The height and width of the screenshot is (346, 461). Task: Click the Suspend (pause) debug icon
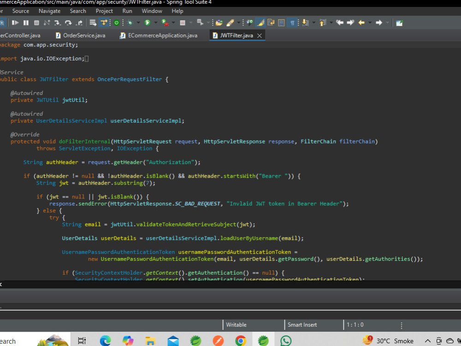pyautogui.click(x=26, y=23)
